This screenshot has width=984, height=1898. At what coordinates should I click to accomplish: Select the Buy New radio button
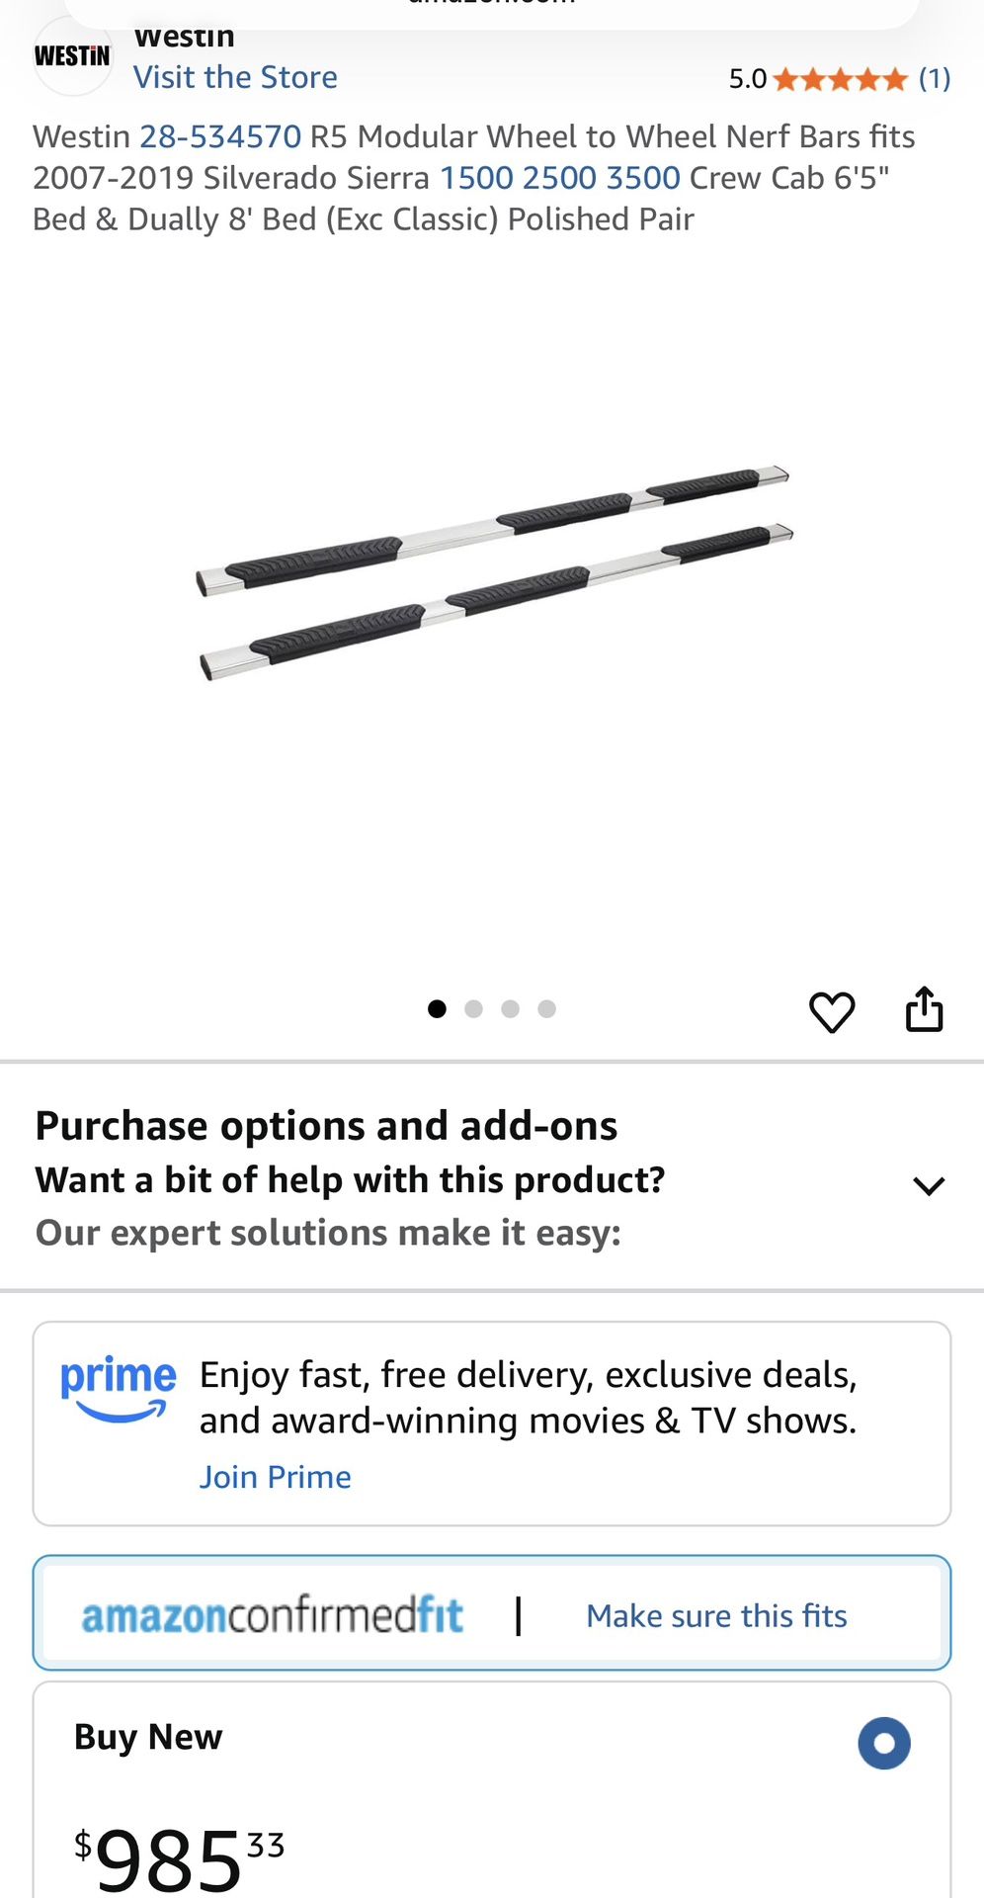tap(883, 1743)
